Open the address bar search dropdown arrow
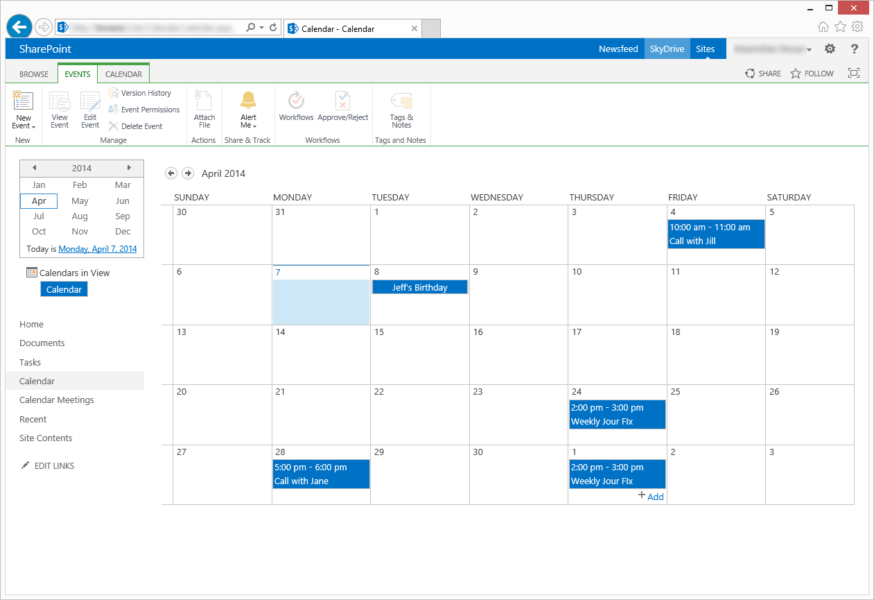Image resolution: width=874 pixels, height=600 pixels. [261, 28]
